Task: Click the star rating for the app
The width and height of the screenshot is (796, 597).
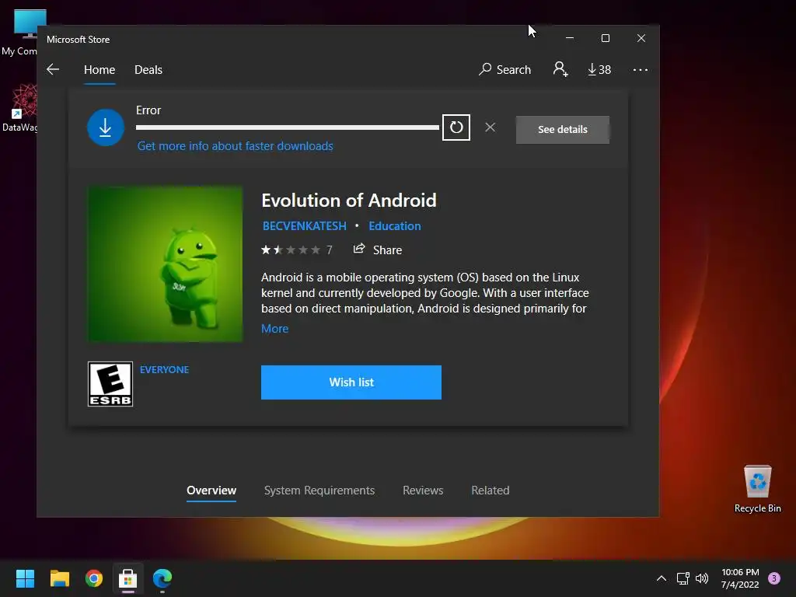Action: click(291, 250)
